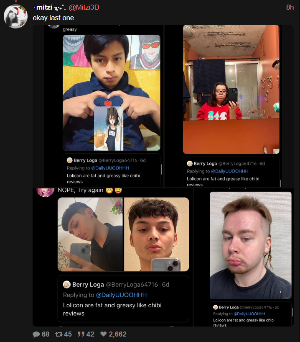Click the 2,662 likes count
Screen dimensions: 300x342
coord(117,334)
